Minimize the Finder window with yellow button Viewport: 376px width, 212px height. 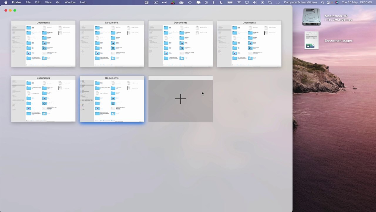tap(10, 10)
